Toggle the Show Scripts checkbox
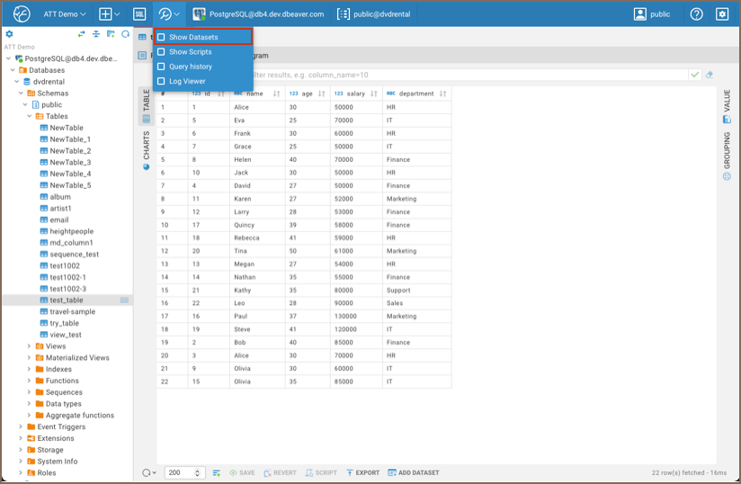 click(x=162, y=52)
